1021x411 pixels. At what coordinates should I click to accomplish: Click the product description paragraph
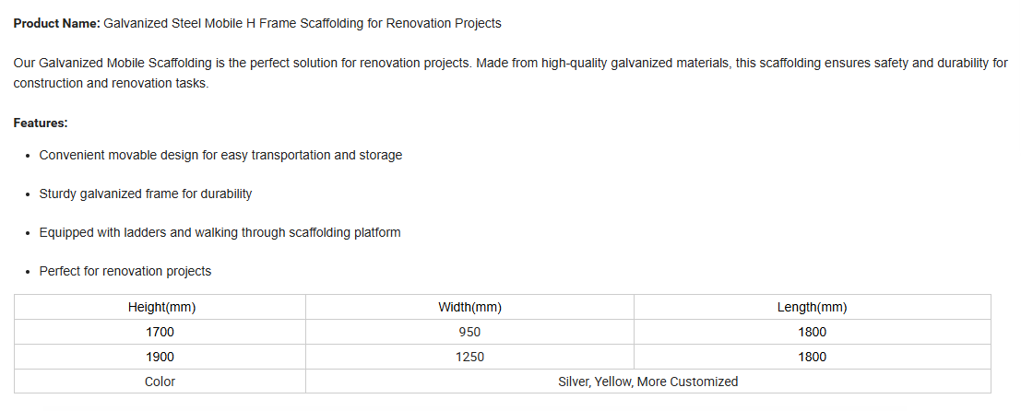(511, 74)
